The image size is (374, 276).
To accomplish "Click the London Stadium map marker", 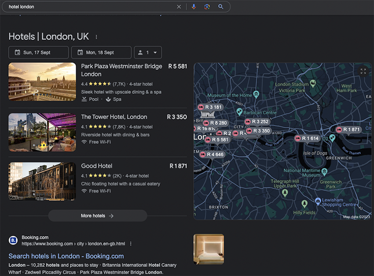I will click(x=313, y=83).
